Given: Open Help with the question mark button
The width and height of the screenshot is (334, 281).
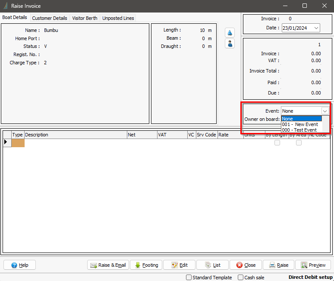Looking at the screenshot, I should coord(19,265).
